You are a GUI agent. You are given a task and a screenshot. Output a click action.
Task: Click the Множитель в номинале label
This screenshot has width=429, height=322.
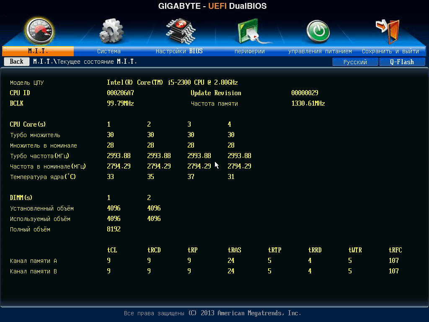pyautogui.click(x=44, y=145)
